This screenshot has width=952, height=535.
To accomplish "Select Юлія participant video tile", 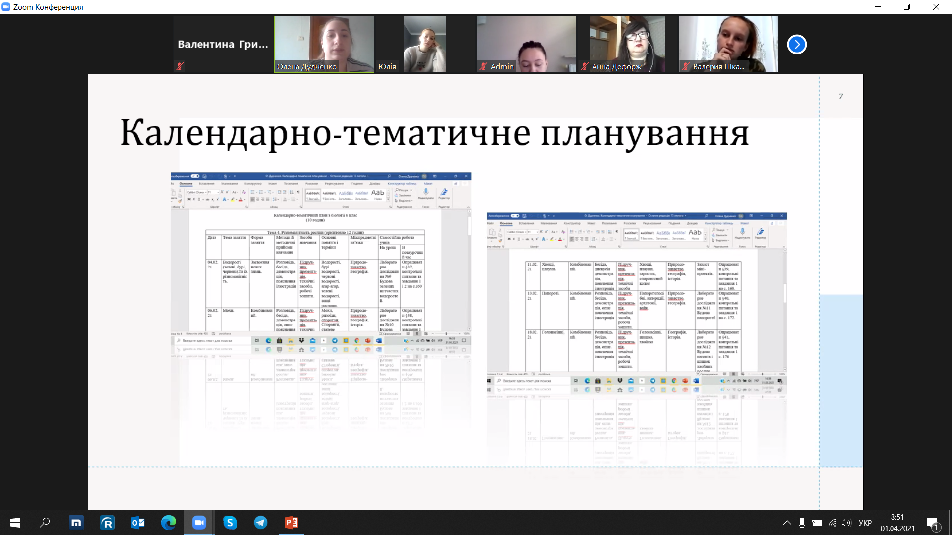I will pos(424,44).
